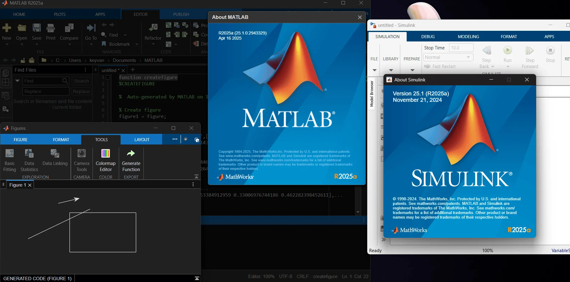This screenshot has width=570, height=282.
Task: Click the Stop Time field in Simulink
Action: click(461, 48)
